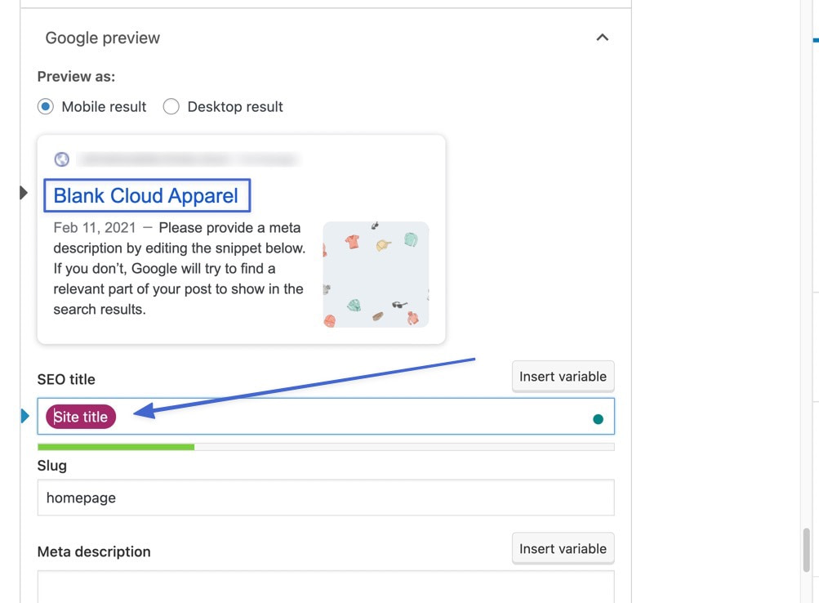Click the teal dot in the SEO title field
The height and width of the screenshot is (603, 819).
point(598,419)
